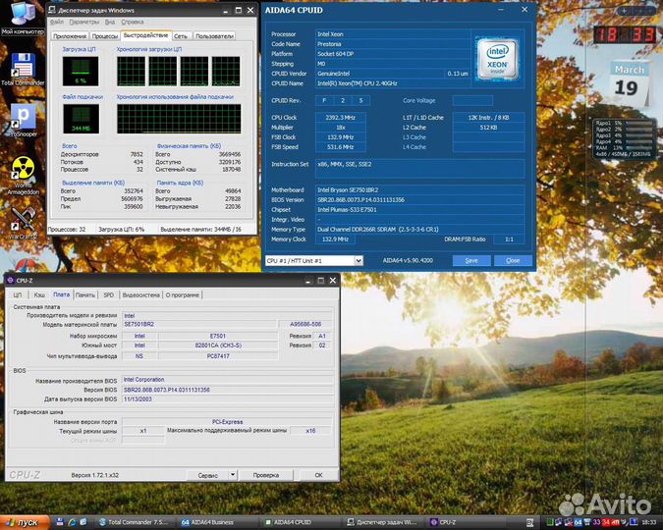Viewport: 663px width, 530px height.
Task: Open Internet Explorer from quick launch
Action: click(x=72, y=522)
